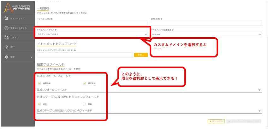Click 共通のテーブル/繰り返しセクションのフィールド label

coord(68,97)
